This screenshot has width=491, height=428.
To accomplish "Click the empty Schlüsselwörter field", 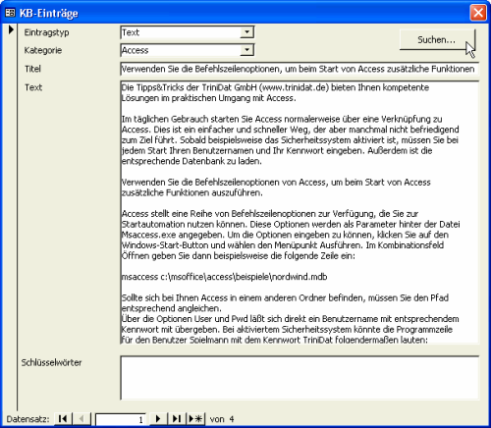I will pyautogui.click(x=300, y=378).
